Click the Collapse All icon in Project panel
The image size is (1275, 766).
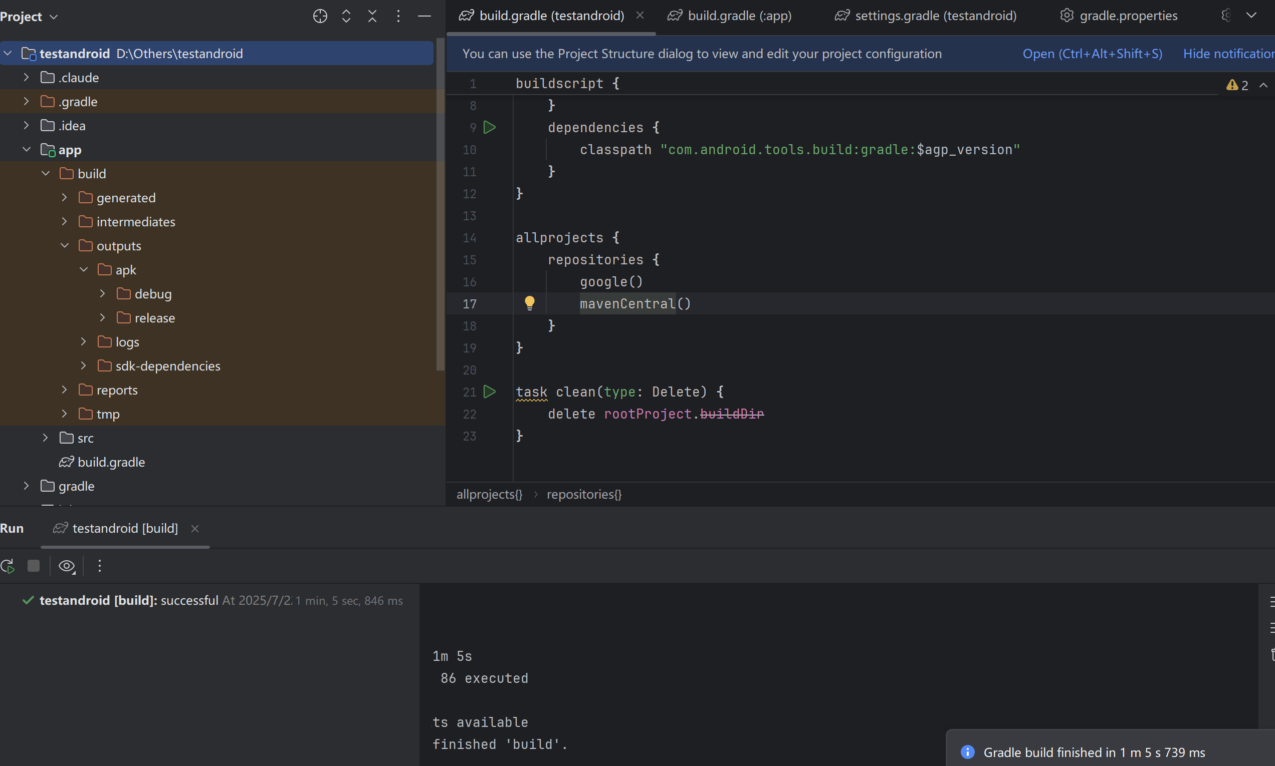[x=372, y=17]
